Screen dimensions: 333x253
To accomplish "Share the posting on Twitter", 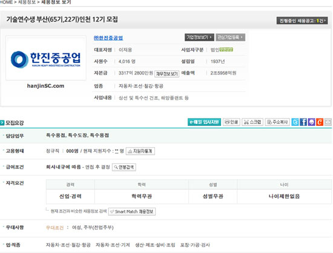I will tap(295, 122).
